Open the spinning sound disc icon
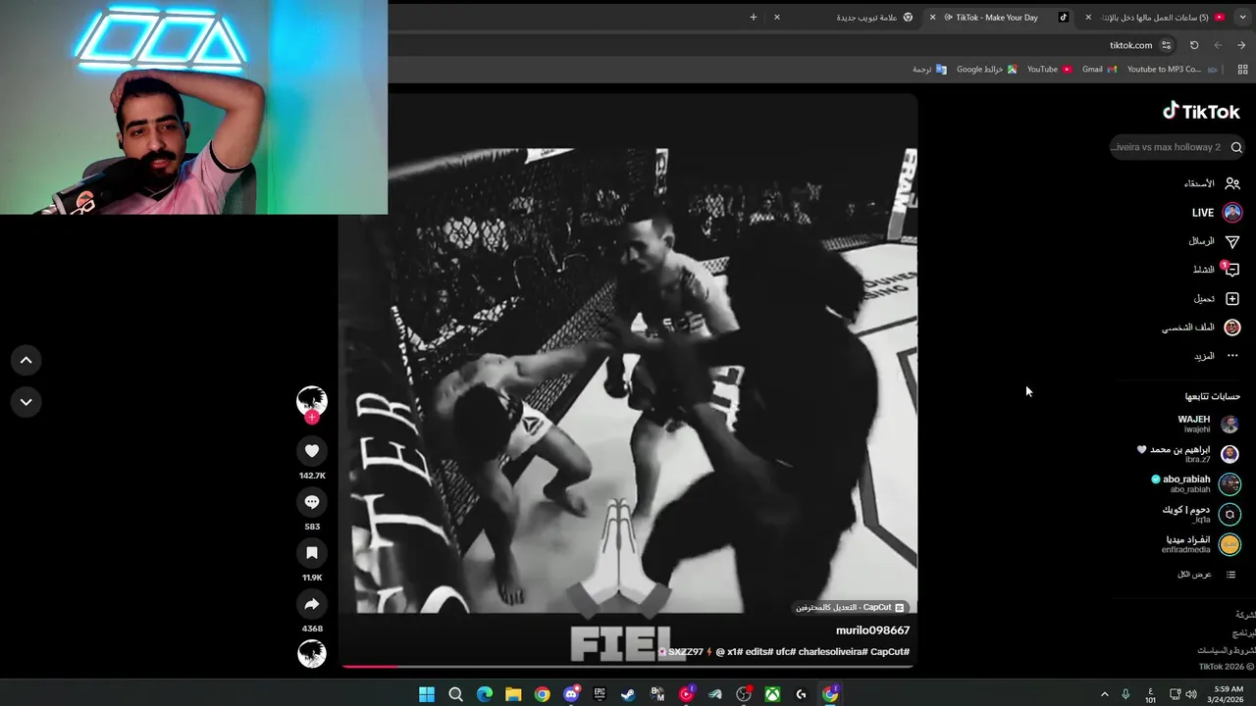Screen dimensions: 1256x706 pos(312,654)
